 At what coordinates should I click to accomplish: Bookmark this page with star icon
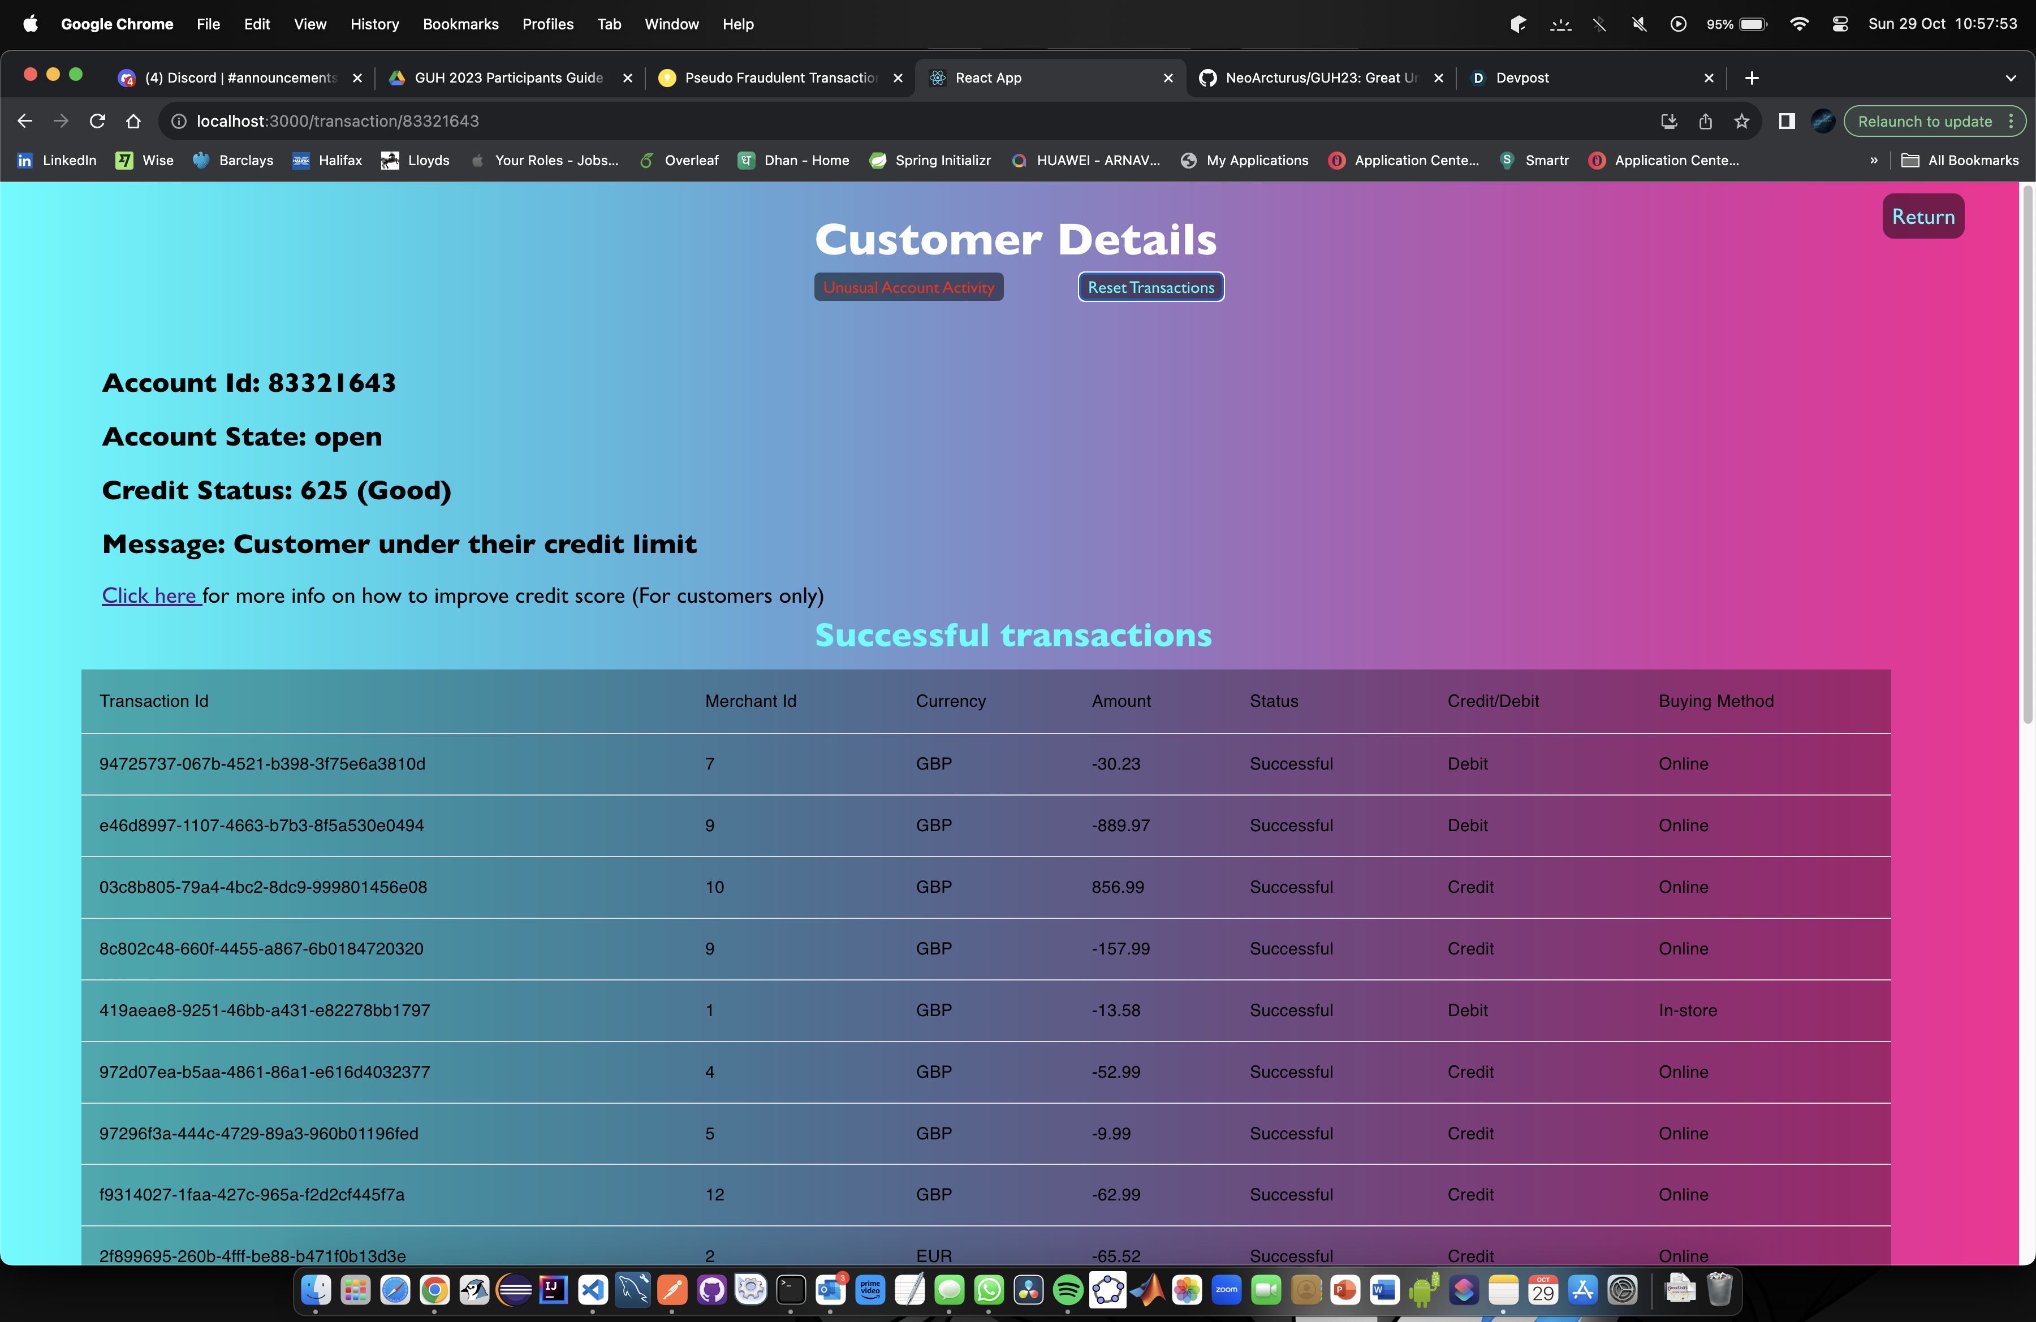pos(1741,122)
